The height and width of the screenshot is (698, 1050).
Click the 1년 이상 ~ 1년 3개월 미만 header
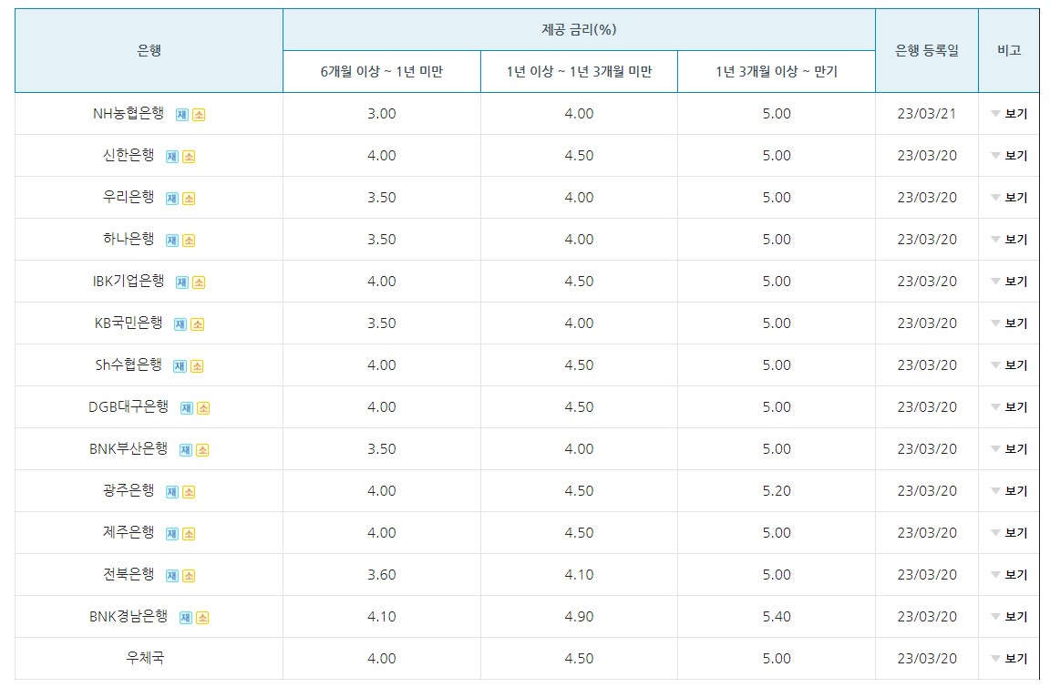click(x=580, y=72)
